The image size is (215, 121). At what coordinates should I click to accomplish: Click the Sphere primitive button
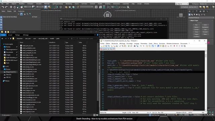196,27
